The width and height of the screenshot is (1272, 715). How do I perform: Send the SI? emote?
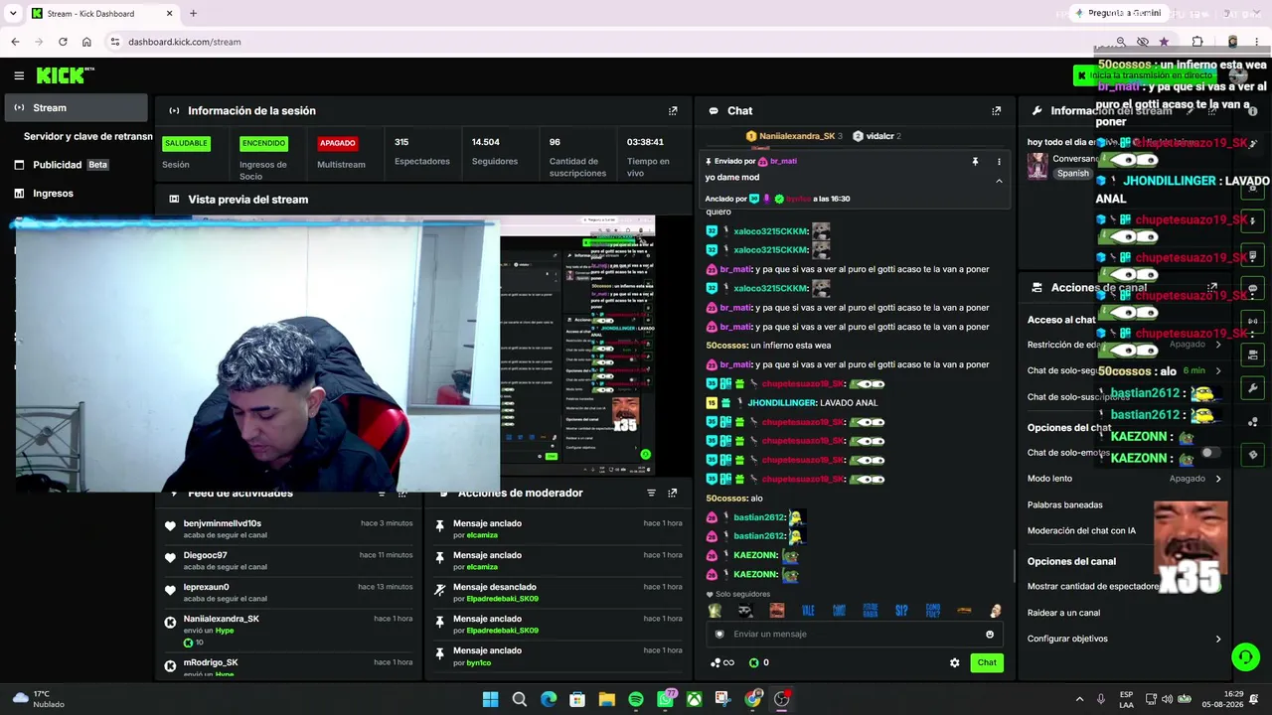click(901, 611)
